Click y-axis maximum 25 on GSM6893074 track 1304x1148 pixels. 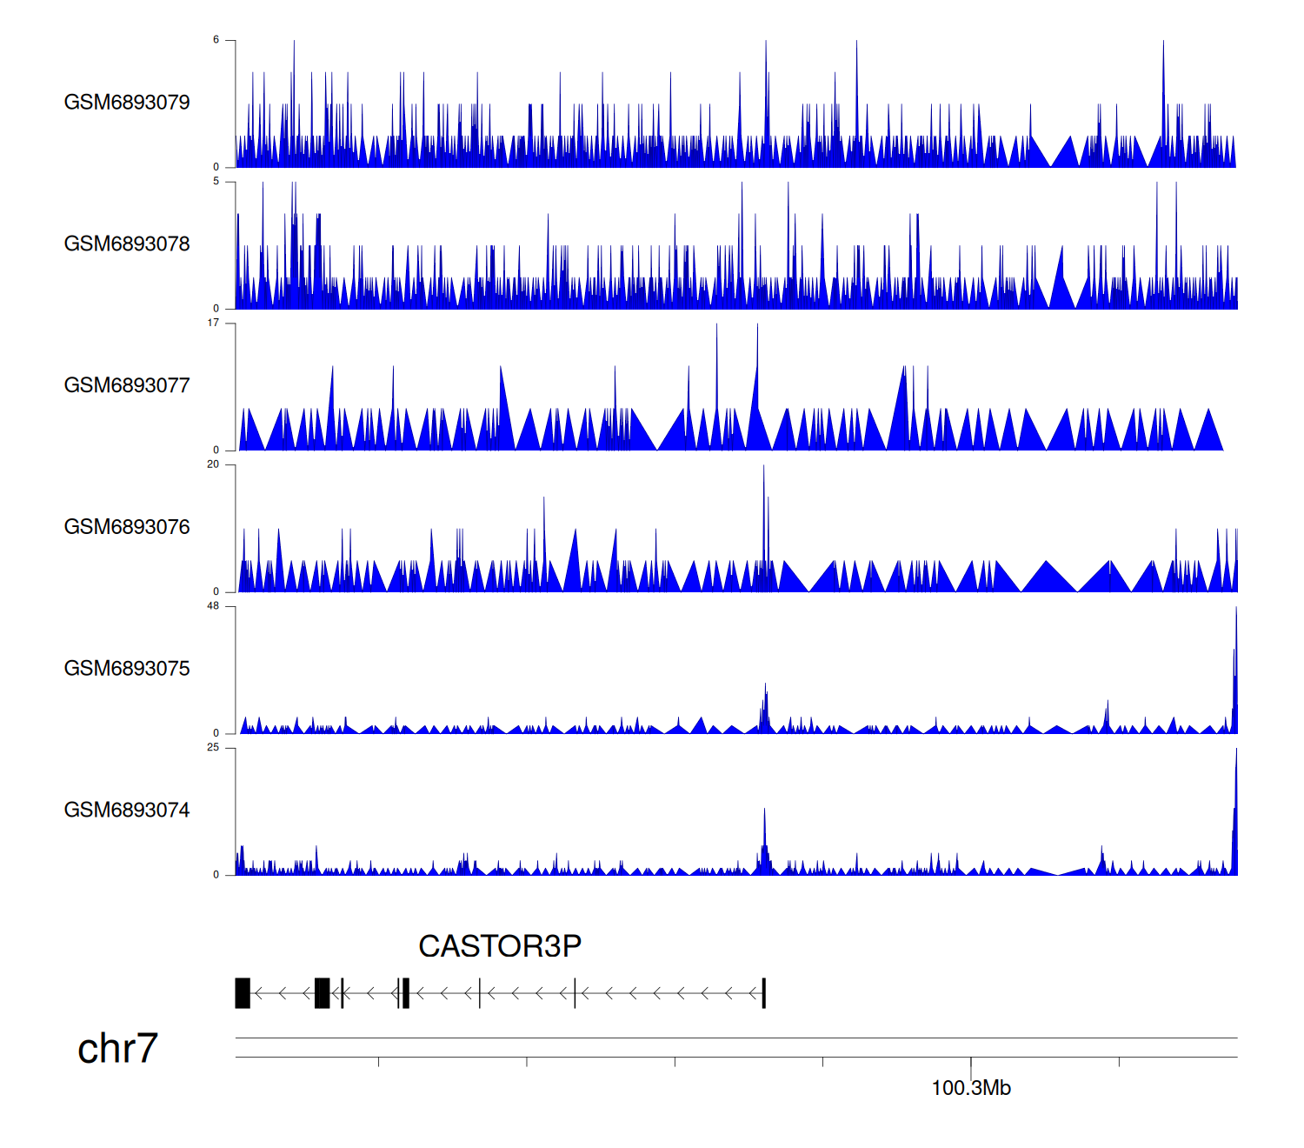[213, 748]
